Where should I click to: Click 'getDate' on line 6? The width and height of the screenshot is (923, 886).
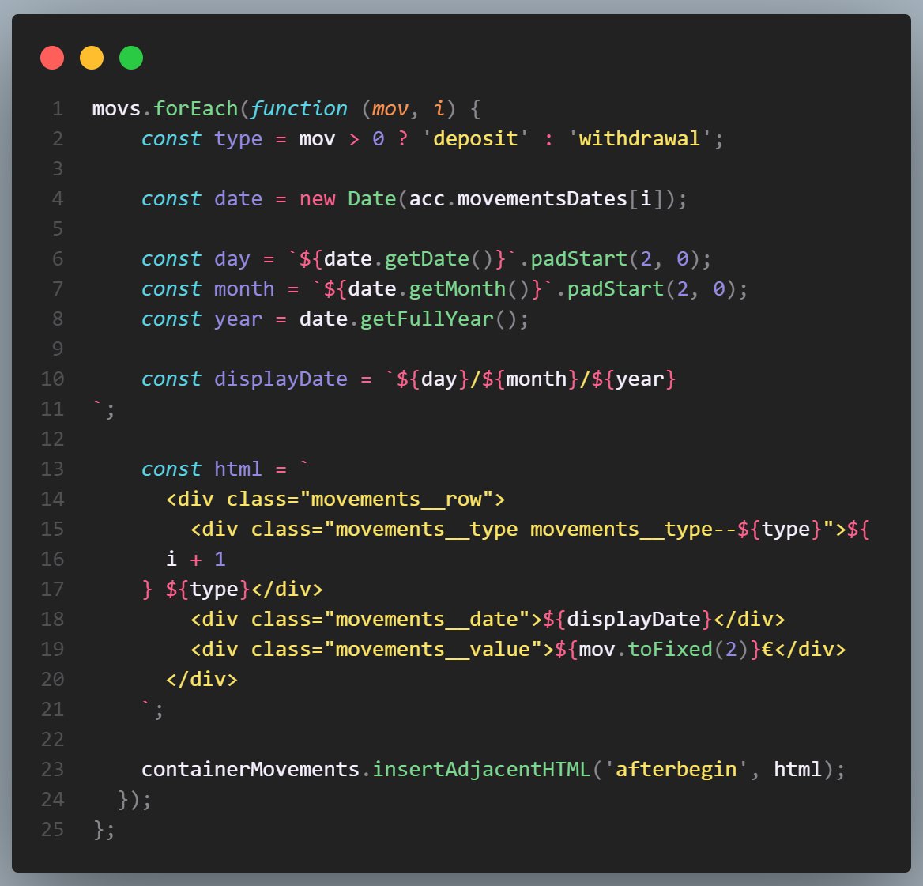point(427,259)
